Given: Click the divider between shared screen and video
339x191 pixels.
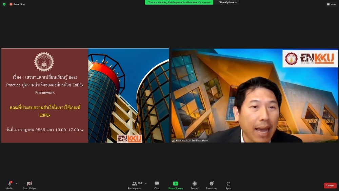Looking at the screenshot, I should point(170,95).
